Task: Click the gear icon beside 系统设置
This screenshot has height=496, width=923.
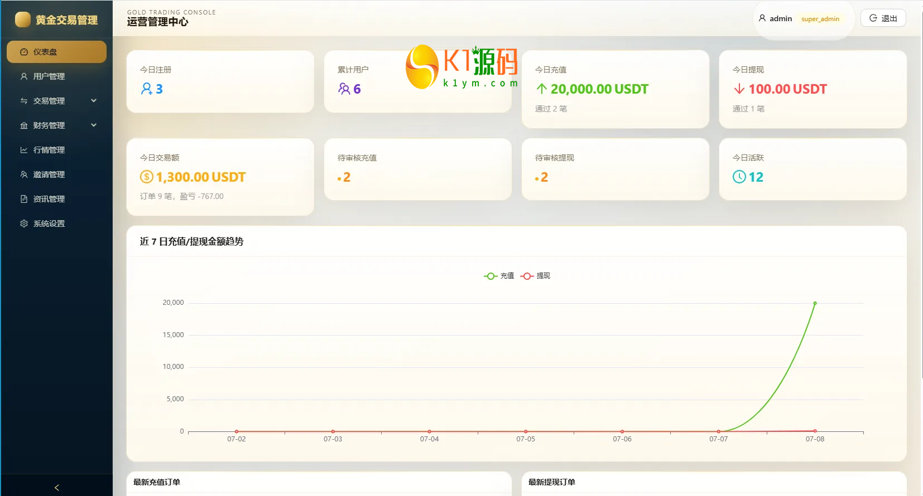Action: (24, 223)
